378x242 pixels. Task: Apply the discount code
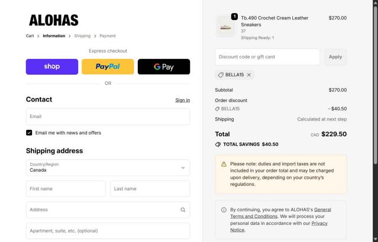click(335, 57)
